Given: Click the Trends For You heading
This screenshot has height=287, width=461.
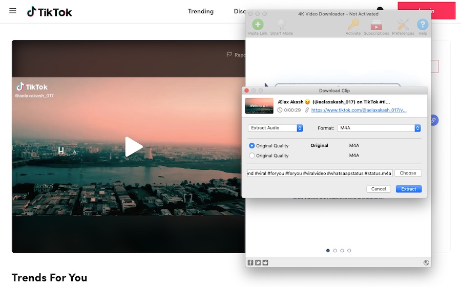Looking at the screenshot, I should point(49,278).
